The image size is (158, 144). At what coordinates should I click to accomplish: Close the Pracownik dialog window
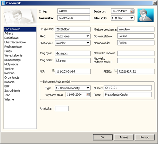point(154,3)
